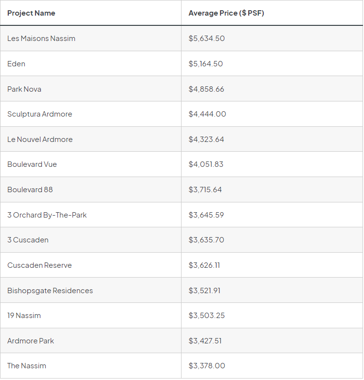
Task: Select the Park Nova row name
Action: click(24, 89)
